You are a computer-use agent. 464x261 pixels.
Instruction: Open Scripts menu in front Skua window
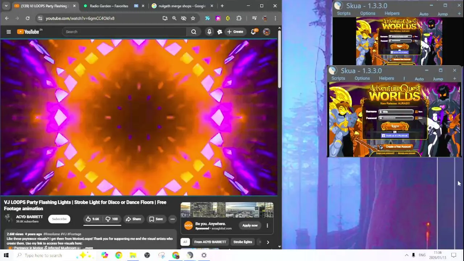tap(338, 78)
